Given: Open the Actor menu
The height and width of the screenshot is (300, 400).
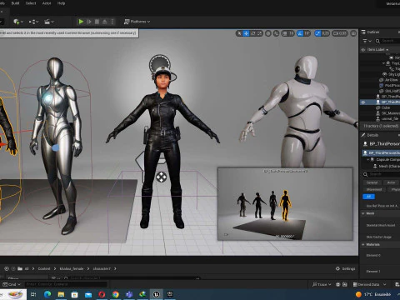Looking at the screenshot, I should click(x=47, y=3).
